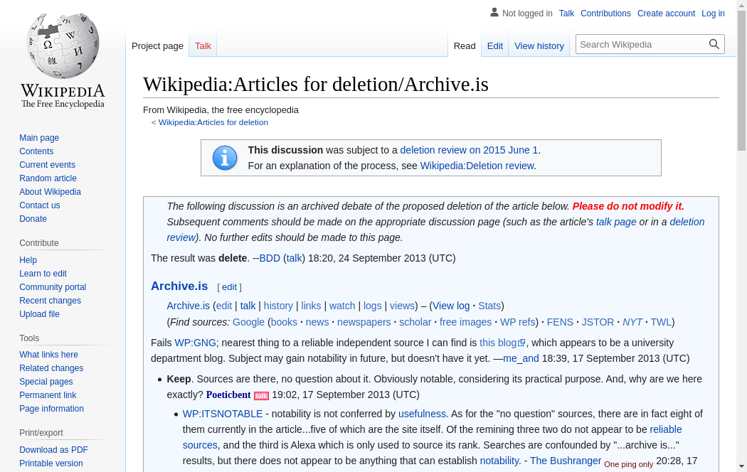Open Poeticbent's pink talk badge
Screen dimensions: 747x472
click(x=261, y=396)
